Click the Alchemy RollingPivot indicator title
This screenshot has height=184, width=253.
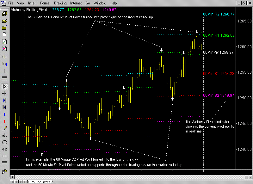tap(29, 10)
